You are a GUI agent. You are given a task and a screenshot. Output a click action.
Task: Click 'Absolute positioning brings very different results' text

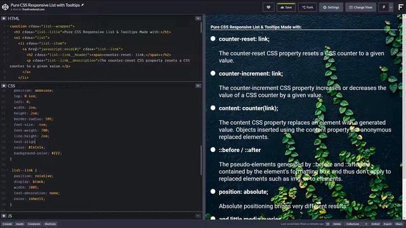click(283, 206)
